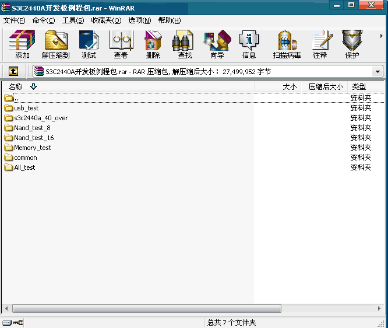Screen dimensions: 388x328
Task: Open the Options (选项) menu
Action: tap(140, 20)
